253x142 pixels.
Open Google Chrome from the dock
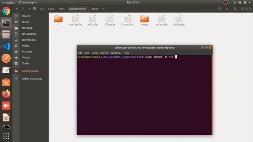6,11
